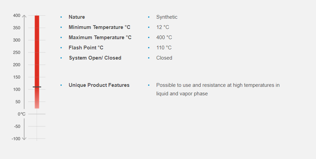Image resolution: width=316 pixels, height=159 pixels.
Task: Select the Closed system value
Action: pos(164,58)
